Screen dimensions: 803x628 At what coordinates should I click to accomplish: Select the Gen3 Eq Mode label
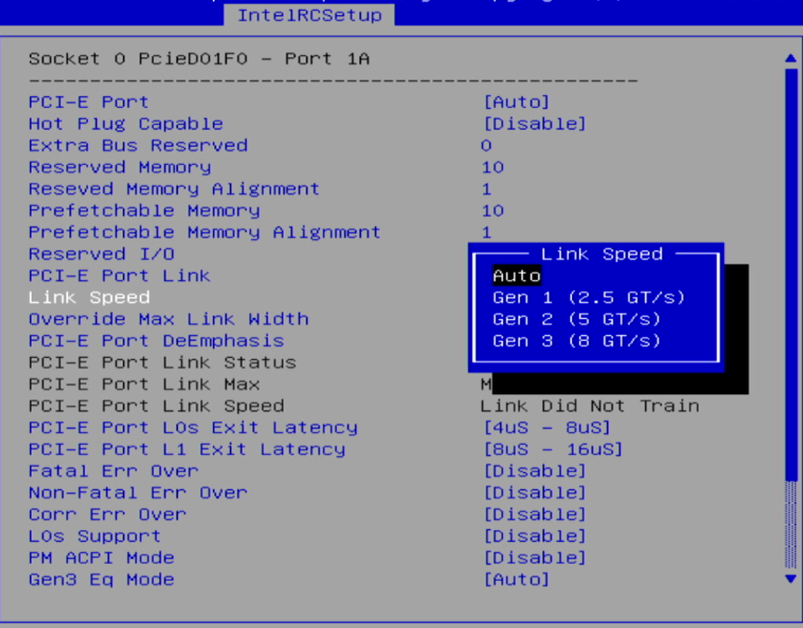102,579
